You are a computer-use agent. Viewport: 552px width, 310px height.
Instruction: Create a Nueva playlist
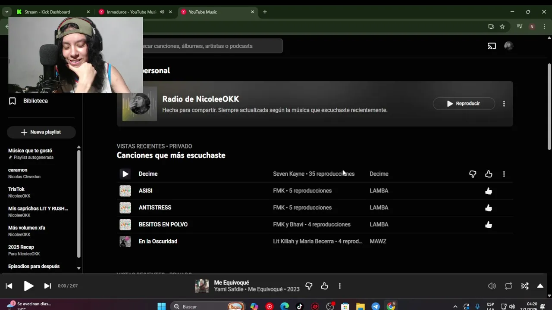tap(41, 132)
